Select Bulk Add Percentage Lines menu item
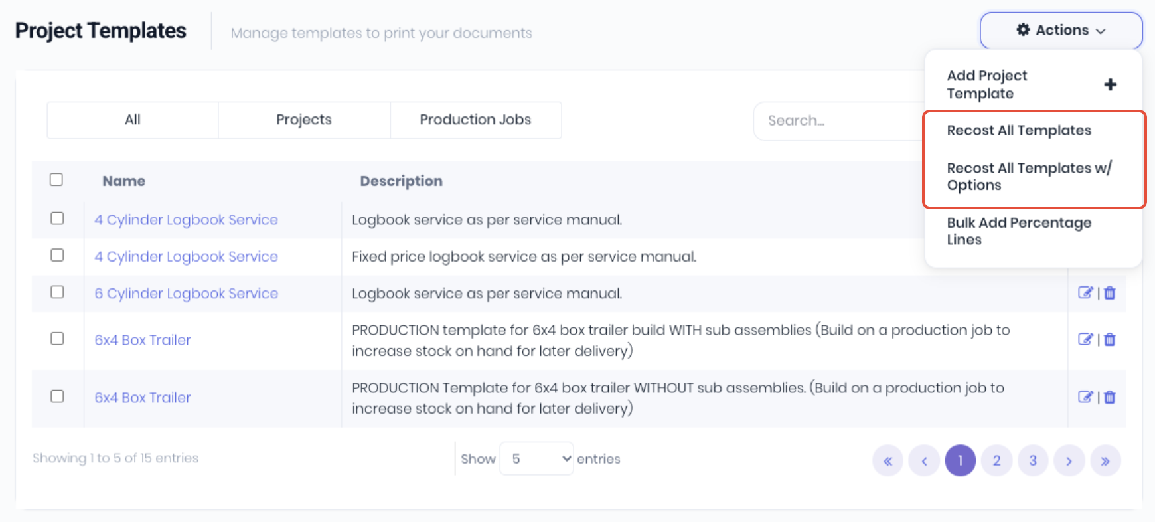The image size is (1155, 522). coord(1019,231)
